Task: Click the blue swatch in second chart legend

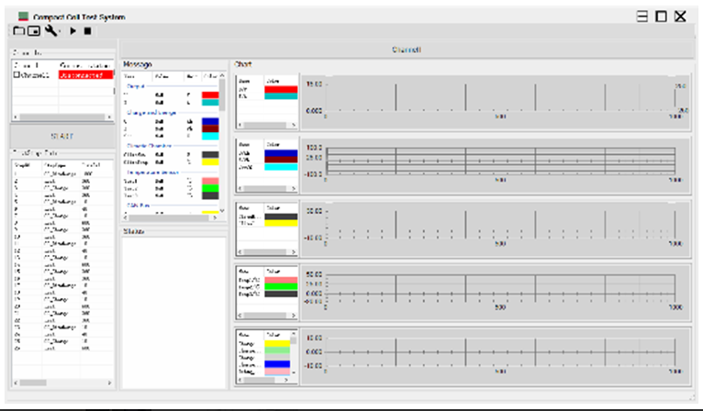Action: click(281, 153)
